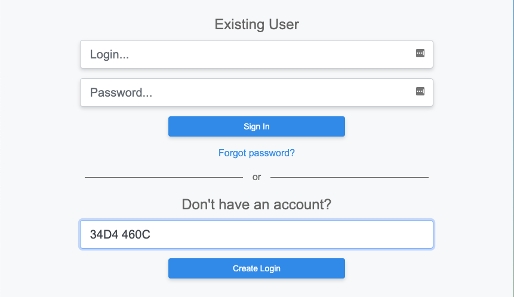The width and height of the screenshot is (514, 297).
Task: Click the Existing User heading
Action: pos(257,24)
